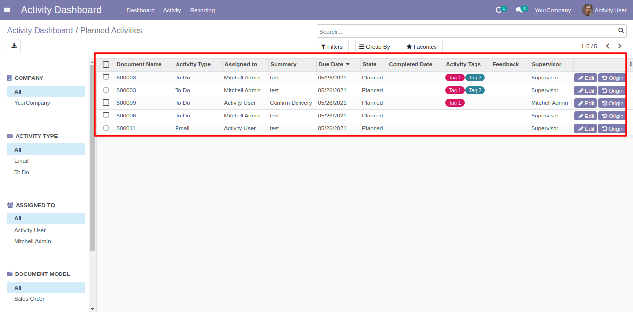Click the Activity Type section icon
This screenshot has height=312, width=633.
click(10, 136)
